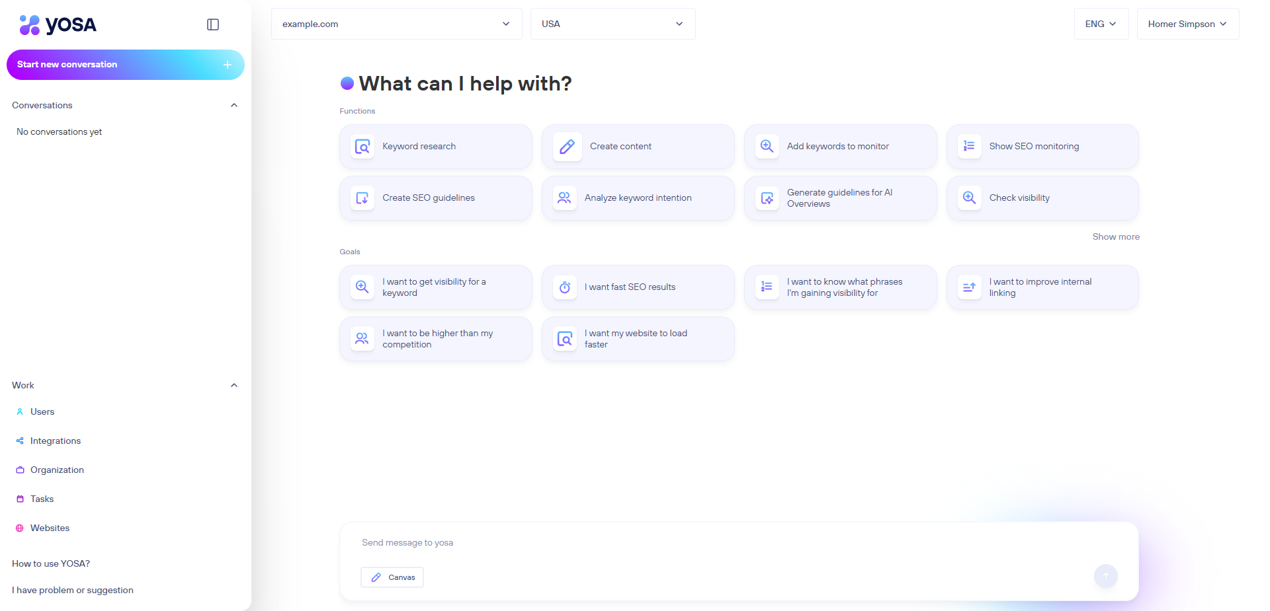Click the sidebar collapse panel icon

213,24
